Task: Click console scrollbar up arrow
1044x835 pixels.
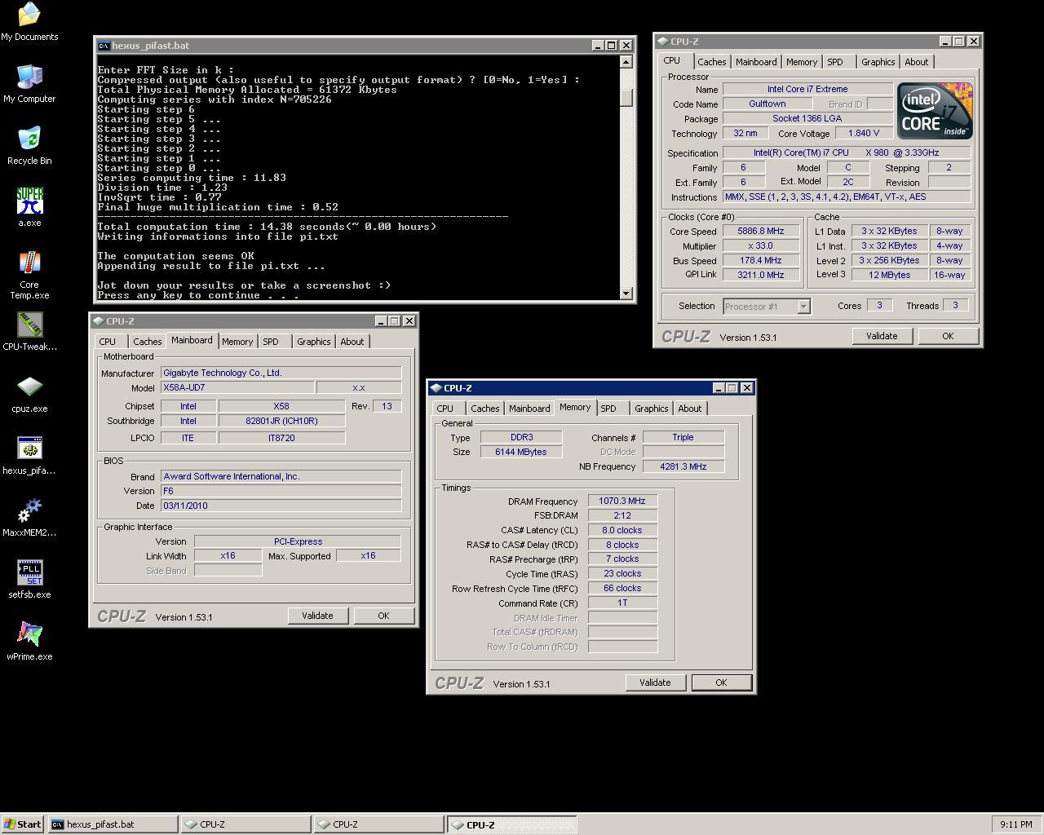Action: coord(626,62)
